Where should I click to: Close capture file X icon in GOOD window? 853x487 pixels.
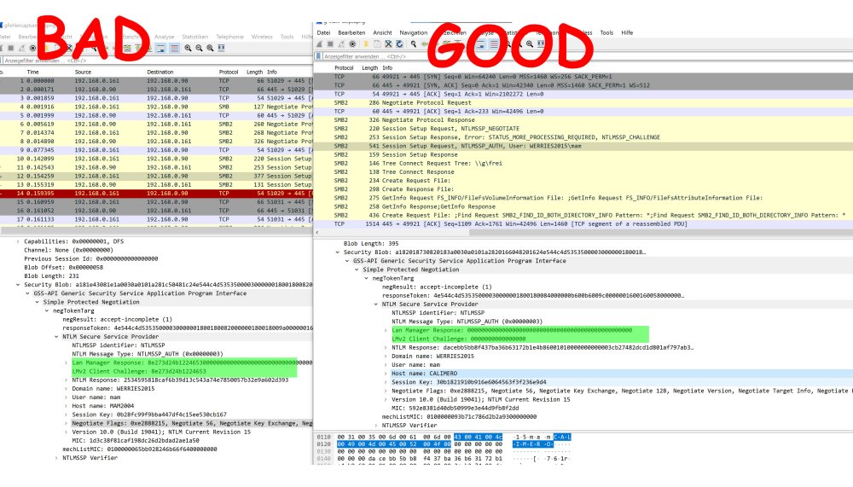tap(388, 43)
